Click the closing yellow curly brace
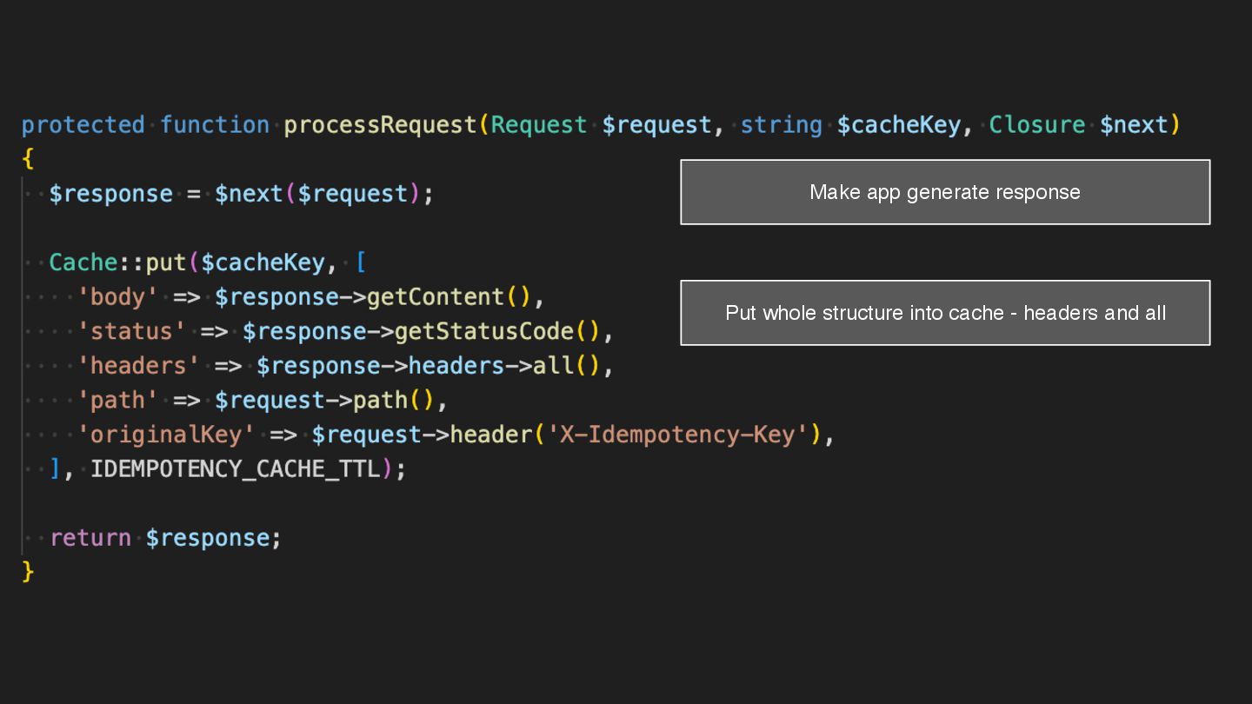The image size is (1252, 704). click(x=28, y=571)
